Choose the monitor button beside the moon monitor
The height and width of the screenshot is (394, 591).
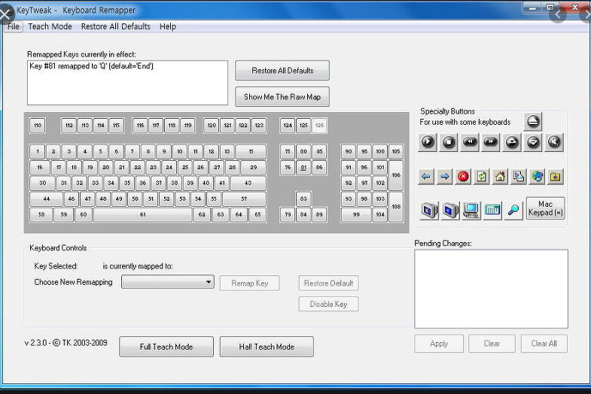(450, 210)
